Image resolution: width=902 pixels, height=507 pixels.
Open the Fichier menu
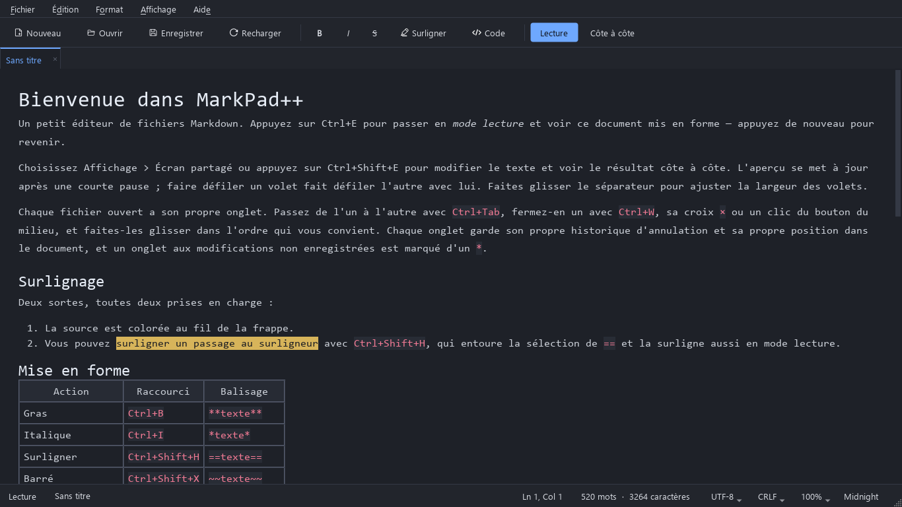coord(22,9)
